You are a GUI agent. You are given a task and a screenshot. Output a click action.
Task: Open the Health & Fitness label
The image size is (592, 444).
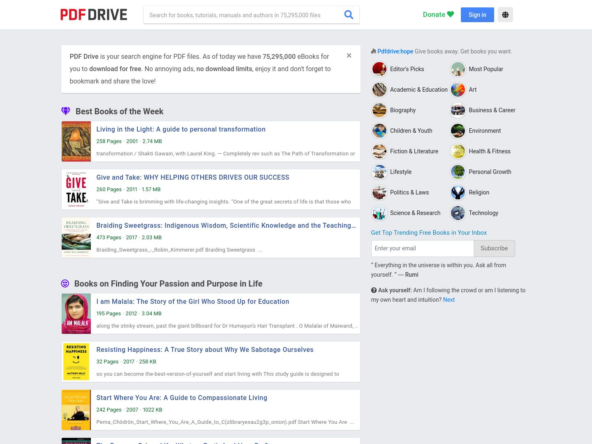[x=490, y=151]
